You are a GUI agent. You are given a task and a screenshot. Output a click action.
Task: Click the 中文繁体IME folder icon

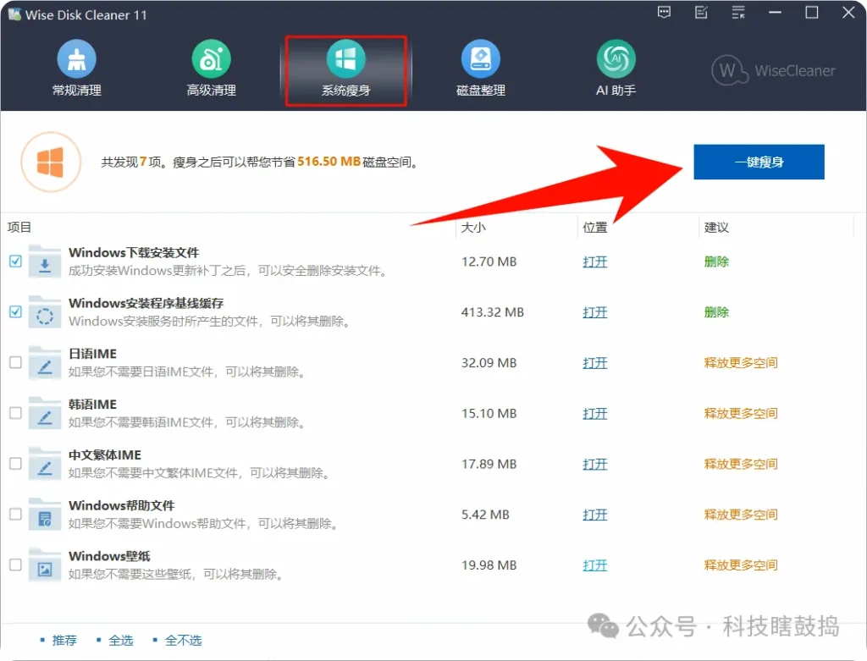coord(45,465)
